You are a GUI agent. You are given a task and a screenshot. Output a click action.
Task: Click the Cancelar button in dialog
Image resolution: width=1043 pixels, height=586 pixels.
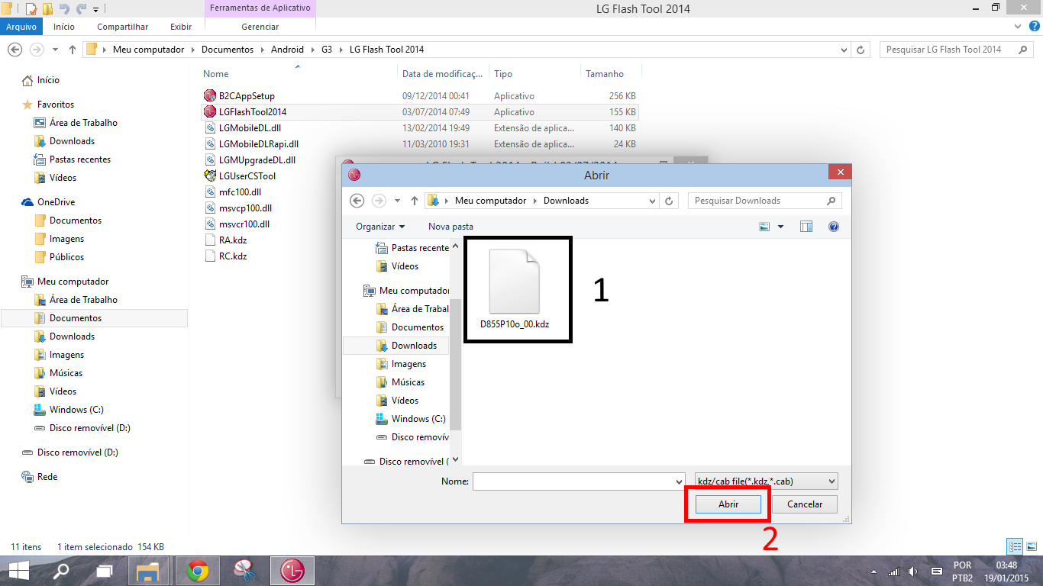805,504
